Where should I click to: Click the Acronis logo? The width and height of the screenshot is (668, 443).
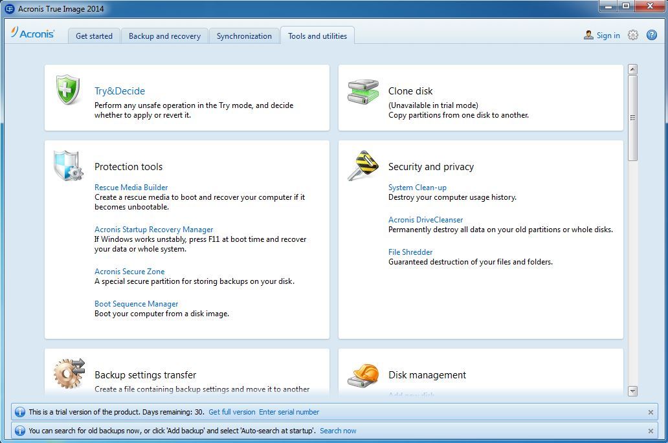click(34, 34)
